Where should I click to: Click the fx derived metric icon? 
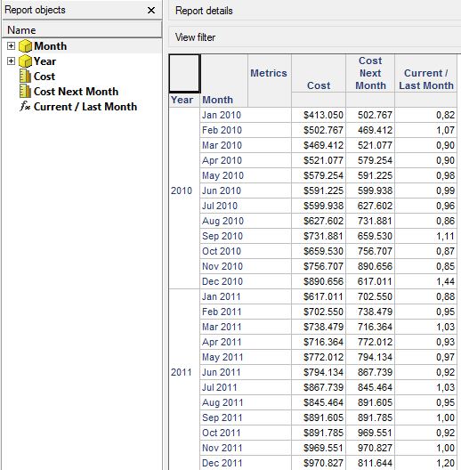click(x=25, y=107)
